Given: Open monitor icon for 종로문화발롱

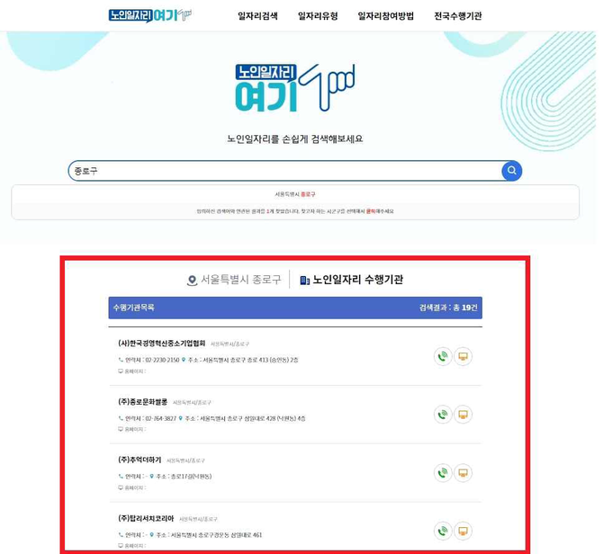Looking at the screenshot, I should [463, 415].
